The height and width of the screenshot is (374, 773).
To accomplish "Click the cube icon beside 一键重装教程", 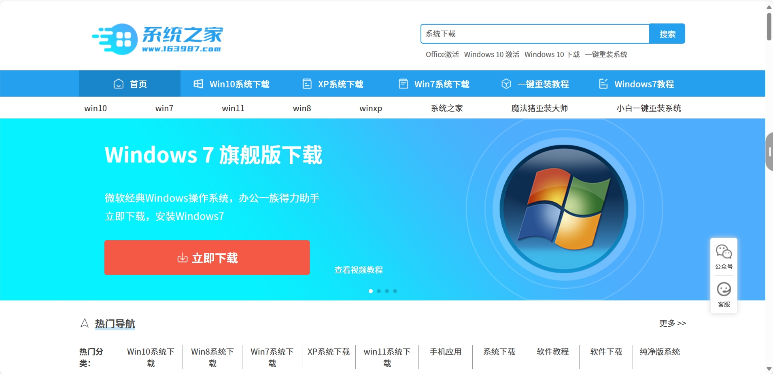I will (506, 84).
